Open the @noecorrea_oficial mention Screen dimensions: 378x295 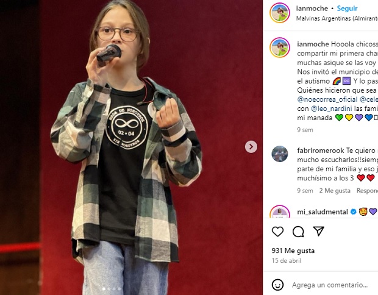coord(327,99)
